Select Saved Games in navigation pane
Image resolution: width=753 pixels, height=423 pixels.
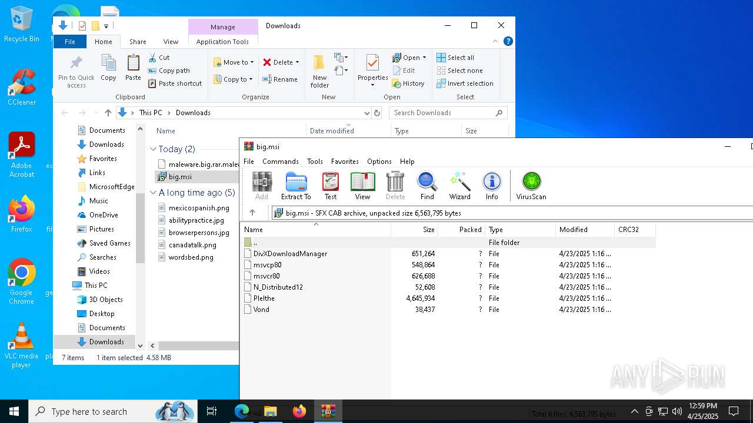tap(109, 243)
